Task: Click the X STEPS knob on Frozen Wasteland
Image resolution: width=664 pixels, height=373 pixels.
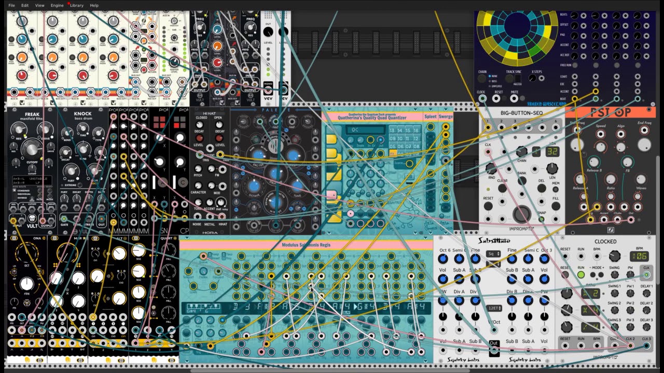Action: tap(533, 79)
